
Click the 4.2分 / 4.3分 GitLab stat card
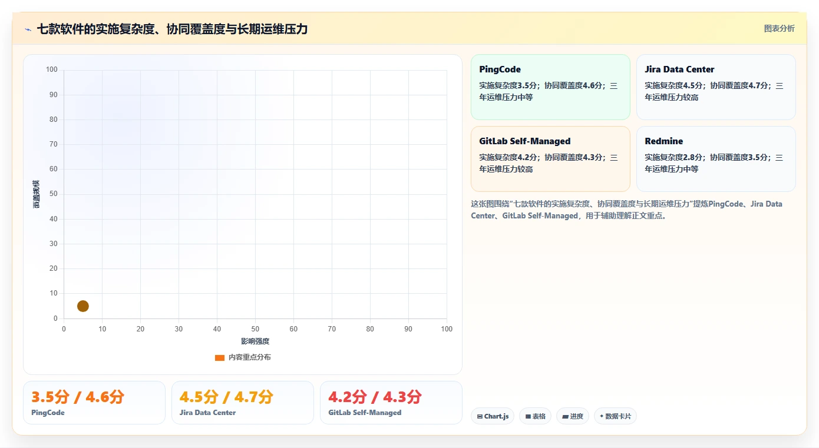(x=391, y=403)
